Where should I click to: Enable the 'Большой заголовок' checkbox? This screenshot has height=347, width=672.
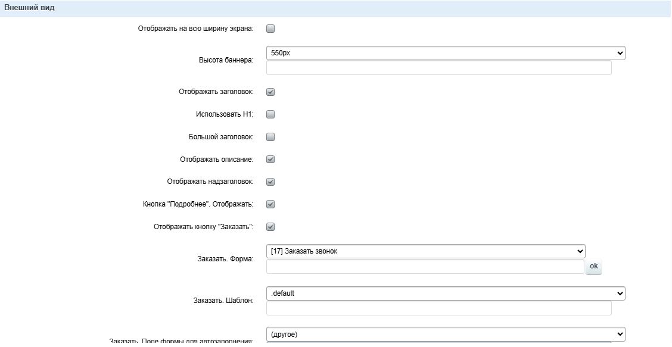tap(270, 137)
